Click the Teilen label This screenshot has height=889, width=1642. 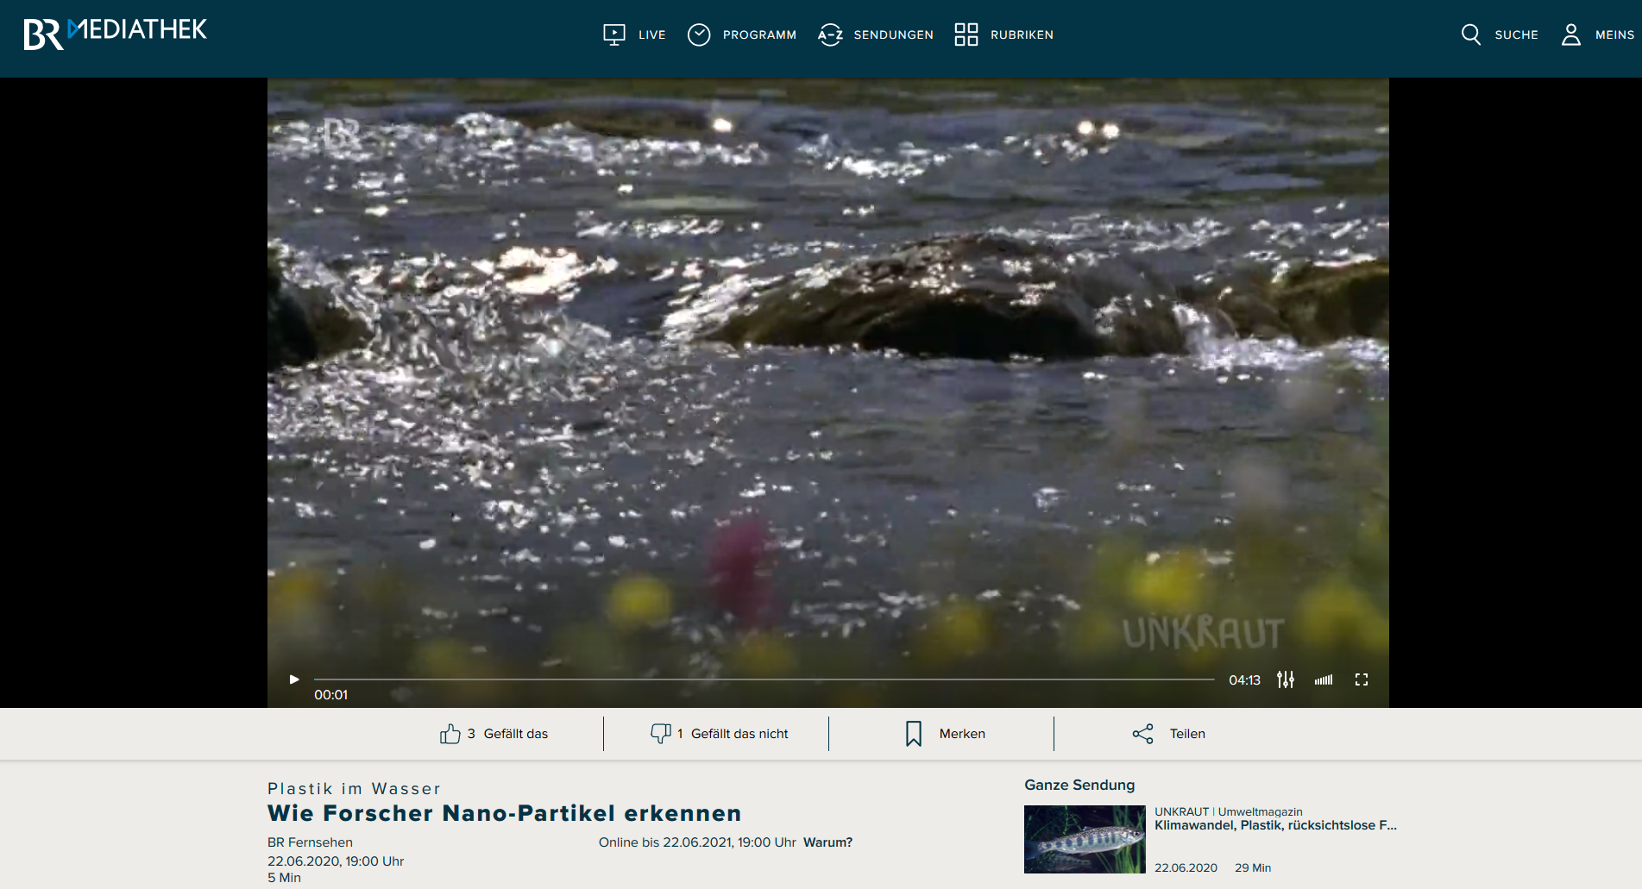(1187, 734)
